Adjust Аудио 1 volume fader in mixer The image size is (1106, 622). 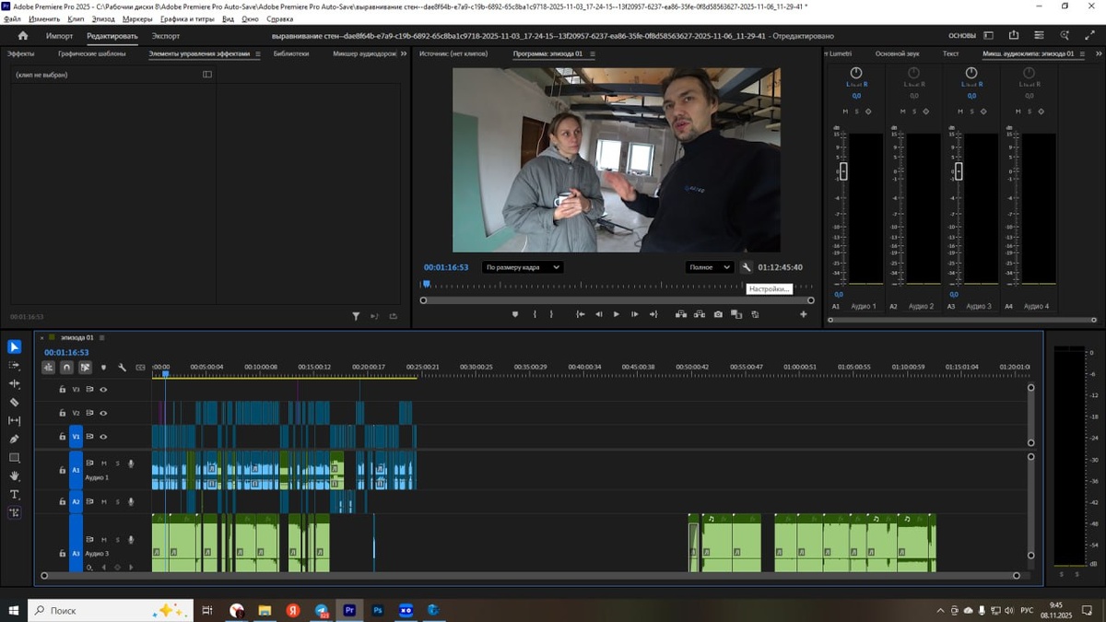coord(843,171)
